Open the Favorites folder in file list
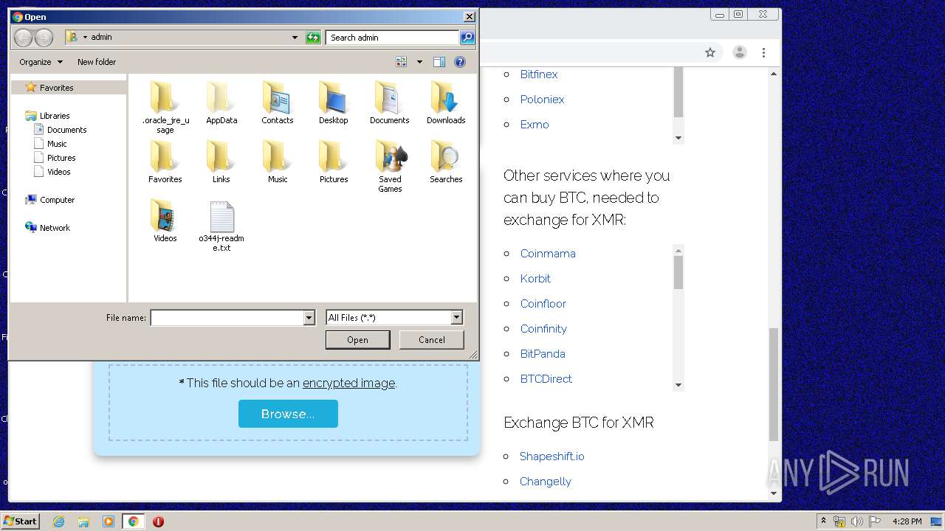 [x=165, y=162]
